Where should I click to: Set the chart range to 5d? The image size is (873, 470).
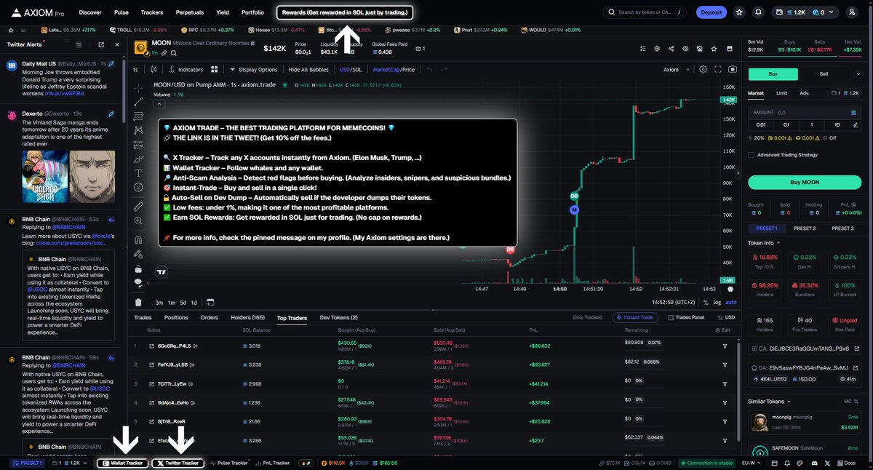[x=183, y=302]
